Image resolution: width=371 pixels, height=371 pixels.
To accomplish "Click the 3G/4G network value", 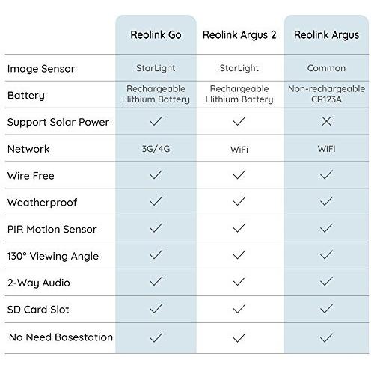I will pyautogui.click(x=156, y=149).
